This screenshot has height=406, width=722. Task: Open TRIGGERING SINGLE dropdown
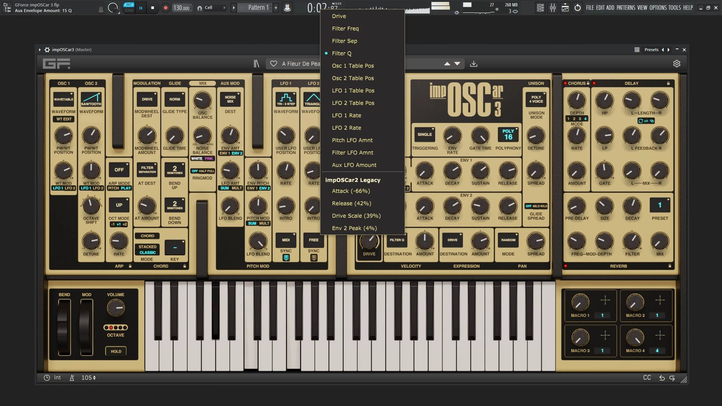pyautogui.click(x=425, y=135)
